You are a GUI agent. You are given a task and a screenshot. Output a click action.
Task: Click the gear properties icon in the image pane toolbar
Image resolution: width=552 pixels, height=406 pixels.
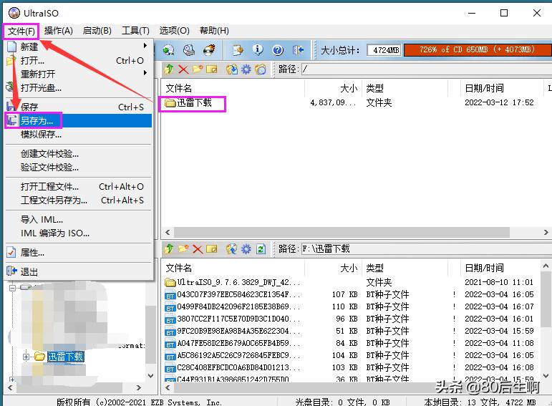tap(246, 69)
